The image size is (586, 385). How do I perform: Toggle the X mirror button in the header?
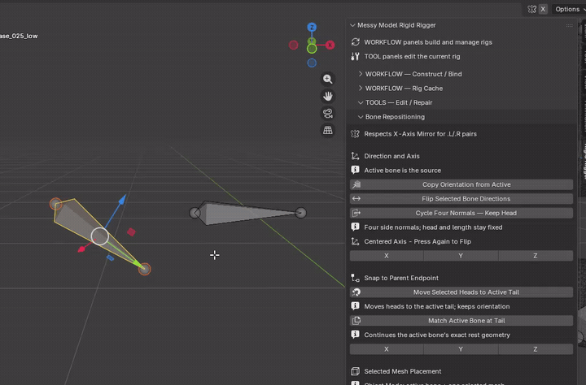coord(543,9)
